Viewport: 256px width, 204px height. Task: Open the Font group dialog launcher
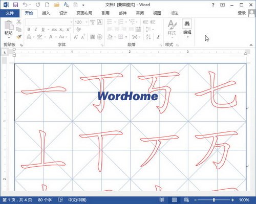[102, 45]
